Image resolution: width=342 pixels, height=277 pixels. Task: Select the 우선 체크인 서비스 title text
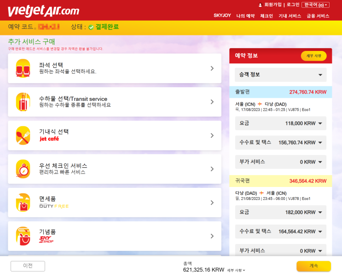tap(63, 165)
